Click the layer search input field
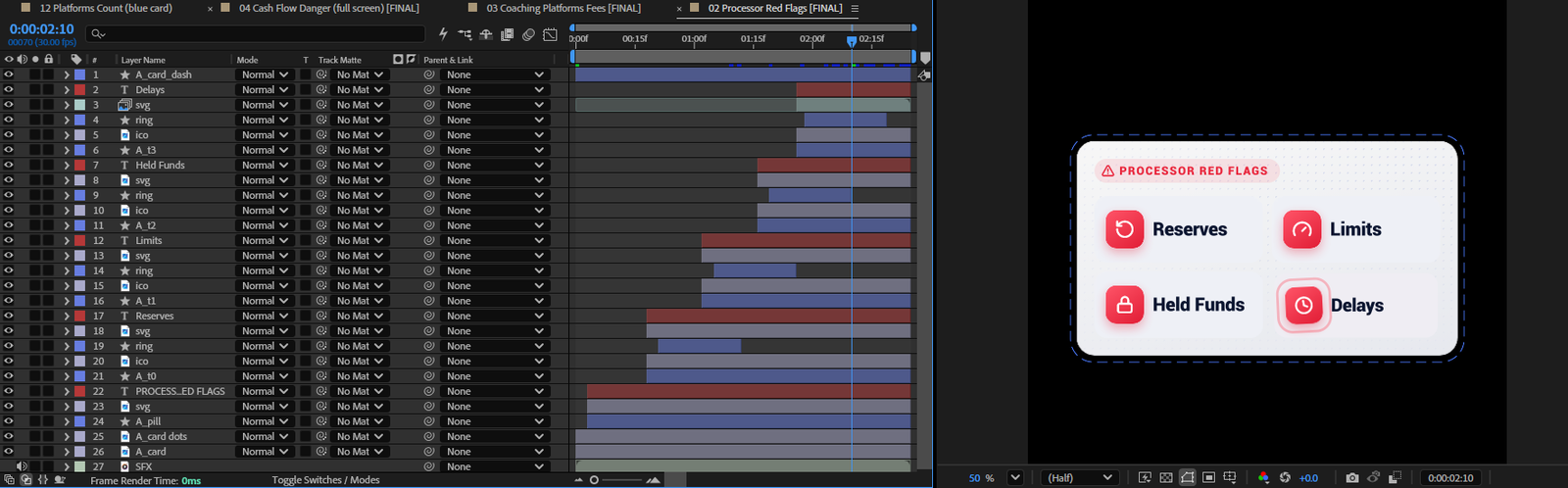Viewport: 1568px width, 488px height. [256, 34]
